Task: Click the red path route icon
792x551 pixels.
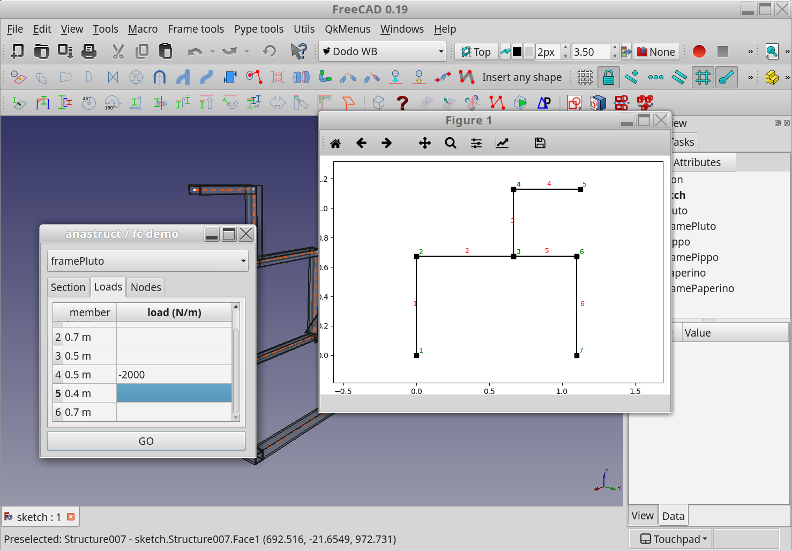Action: pyautogui.click(x=254, y=77)
